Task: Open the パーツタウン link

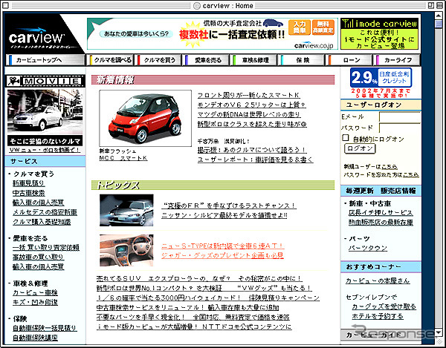Action: click(368, 248)
